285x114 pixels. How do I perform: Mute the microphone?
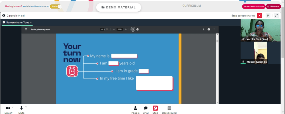(21, 110)
